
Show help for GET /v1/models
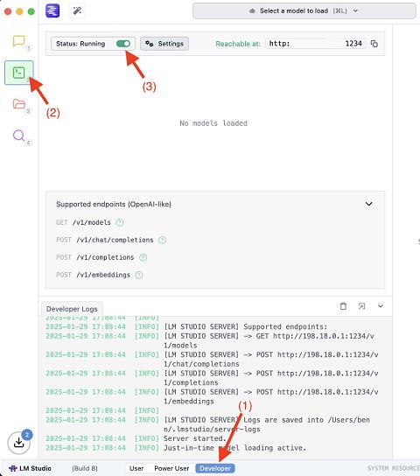120,222
